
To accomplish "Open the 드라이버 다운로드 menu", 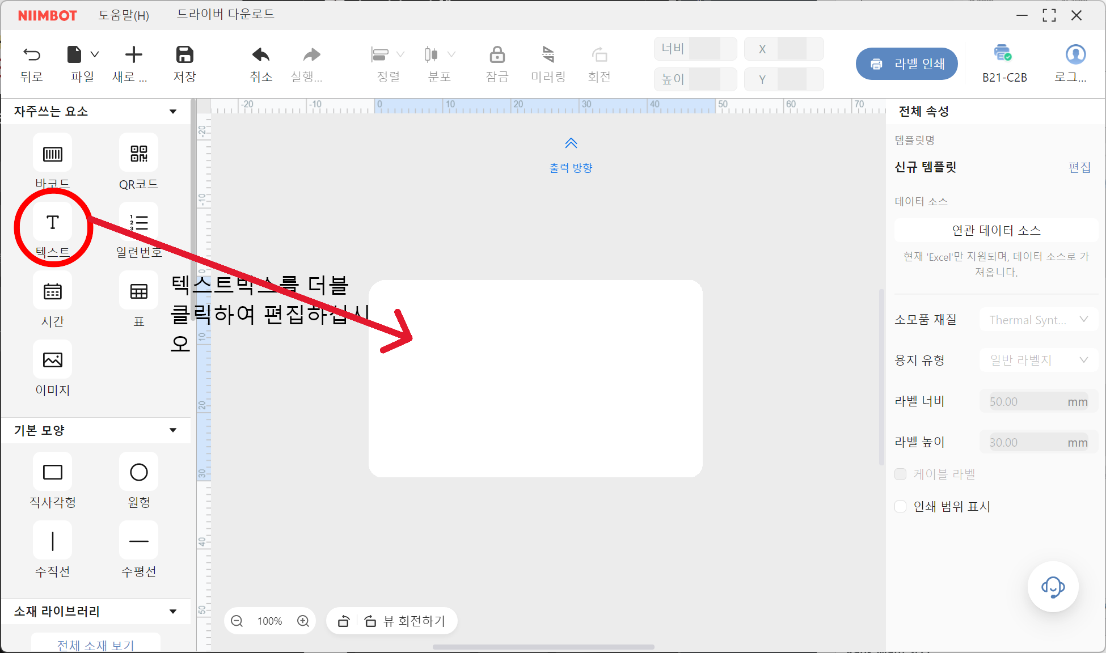I will 226,14.
